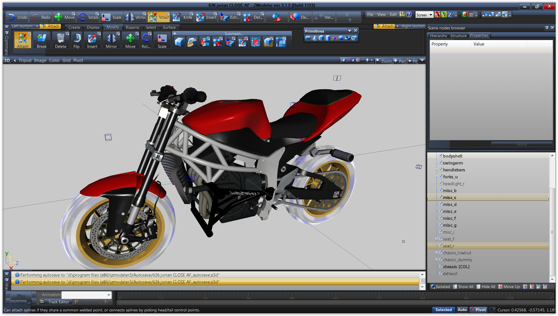Open the View menu

coord(381,14)
